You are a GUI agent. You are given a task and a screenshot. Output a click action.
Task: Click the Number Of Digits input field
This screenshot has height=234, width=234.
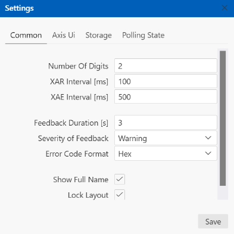pyautogui.click(x=166, y=65)
